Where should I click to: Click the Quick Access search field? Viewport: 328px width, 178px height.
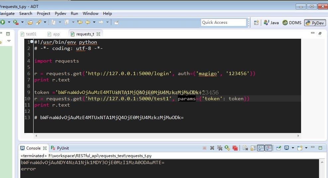click(x=224, y=22)
